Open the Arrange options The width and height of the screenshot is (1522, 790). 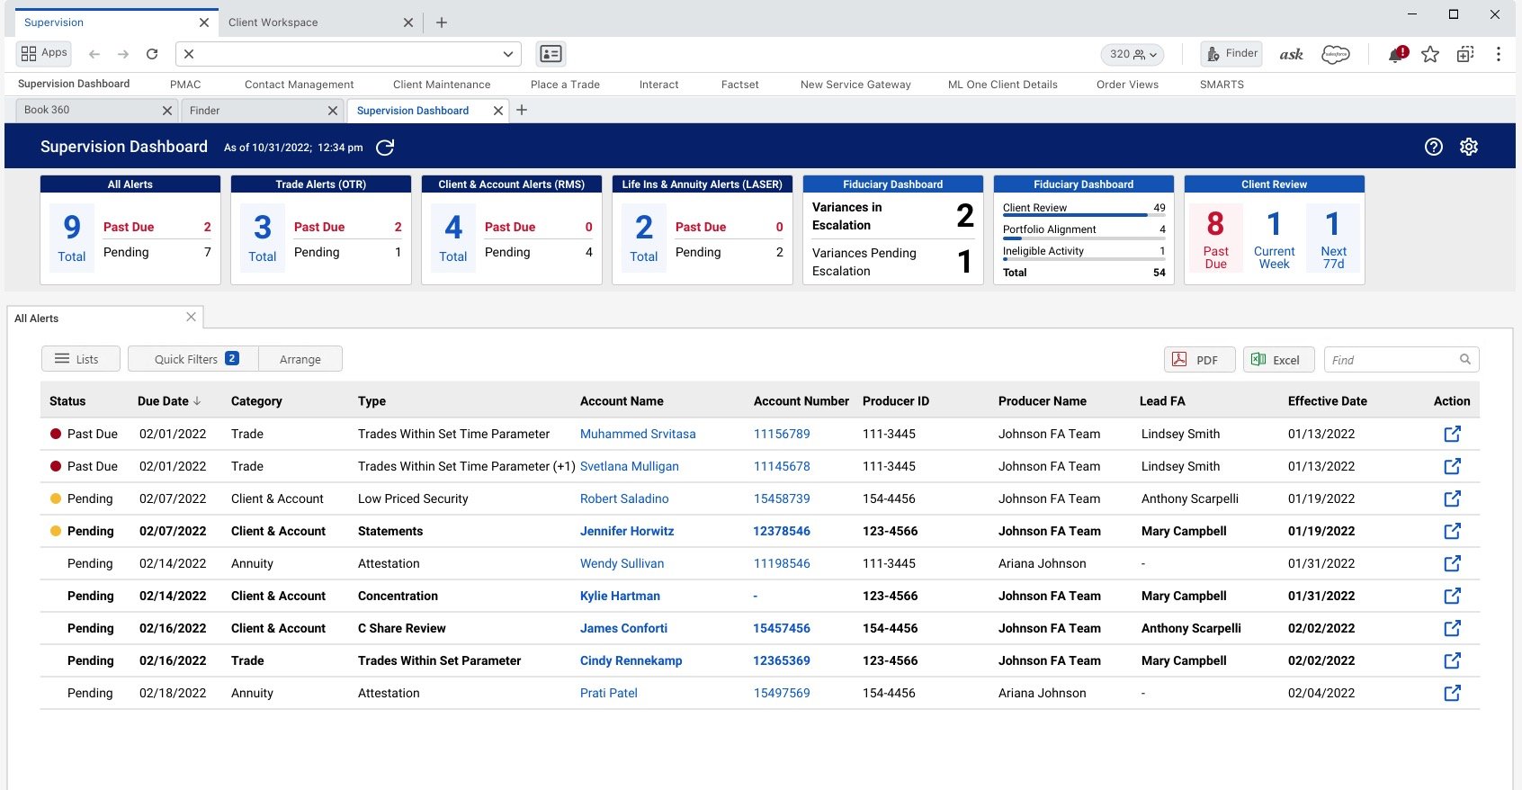(x=300, y=359)
